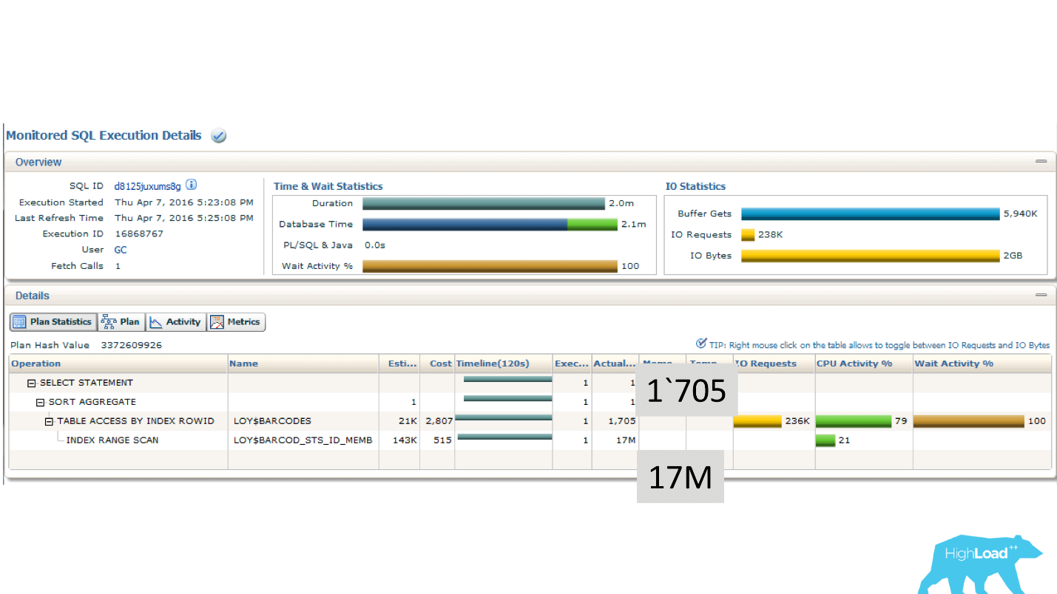Open the SQL ID link d8125juxums8g

coord(147,186)
